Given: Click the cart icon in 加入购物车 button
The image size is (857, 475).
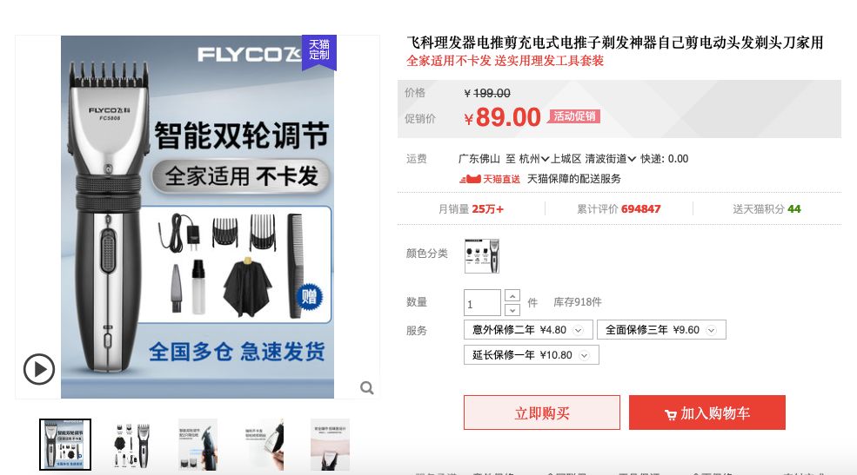Looking at the screenshot, I should click(670, 414).
